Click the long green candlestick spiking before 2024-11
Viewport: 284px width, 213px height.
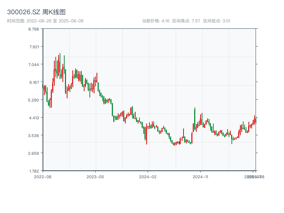[x=195, y=119]
